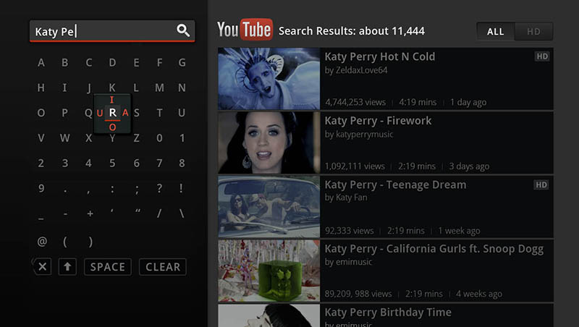
Task: Open the Katy Perry - Firework video title
Action: [378, 121]
